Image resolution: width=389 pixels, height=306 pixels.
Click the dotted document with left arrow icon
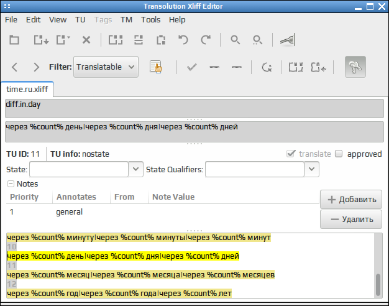(x=319, y=67)
